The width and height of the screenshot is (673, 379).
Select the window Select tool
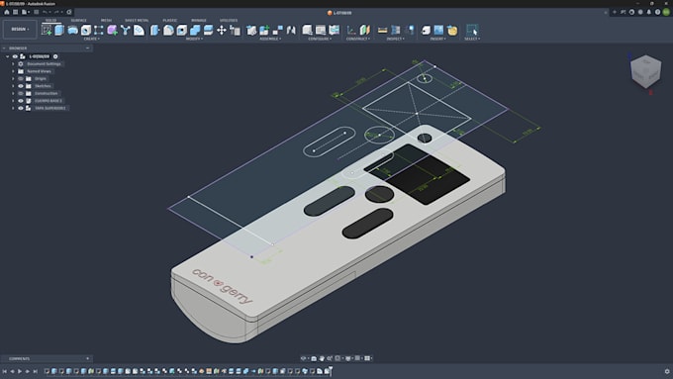click(472, 30)
